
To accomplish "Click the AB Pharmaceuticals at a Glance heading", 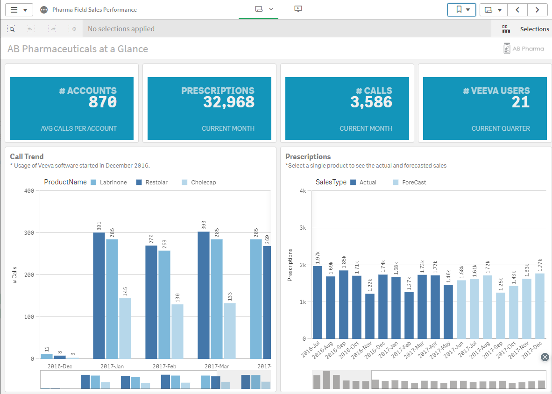I will coord(78,49).
